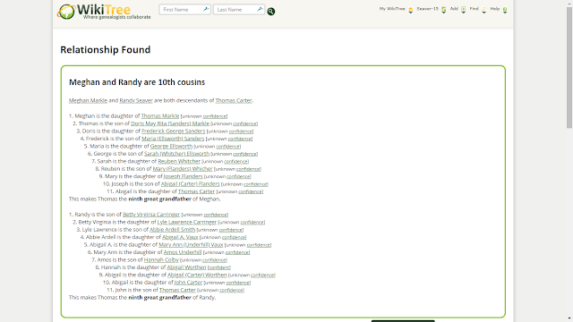
Task: Open Joseph Flanders profile link
Action: [x=183, y=176]
